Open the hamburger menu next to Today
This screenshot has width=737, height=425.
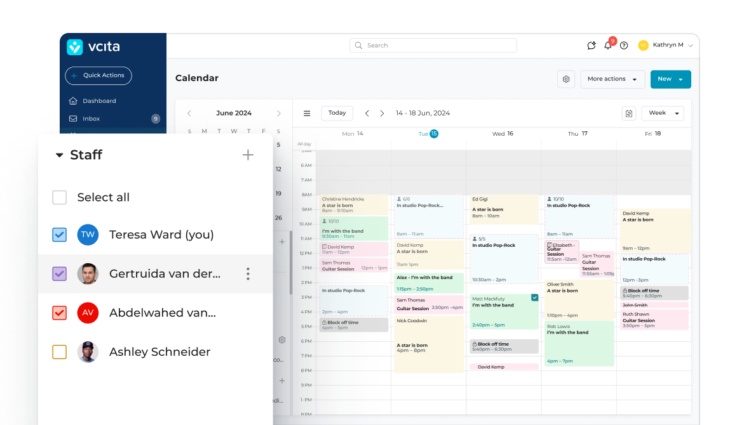click(307, 113)
